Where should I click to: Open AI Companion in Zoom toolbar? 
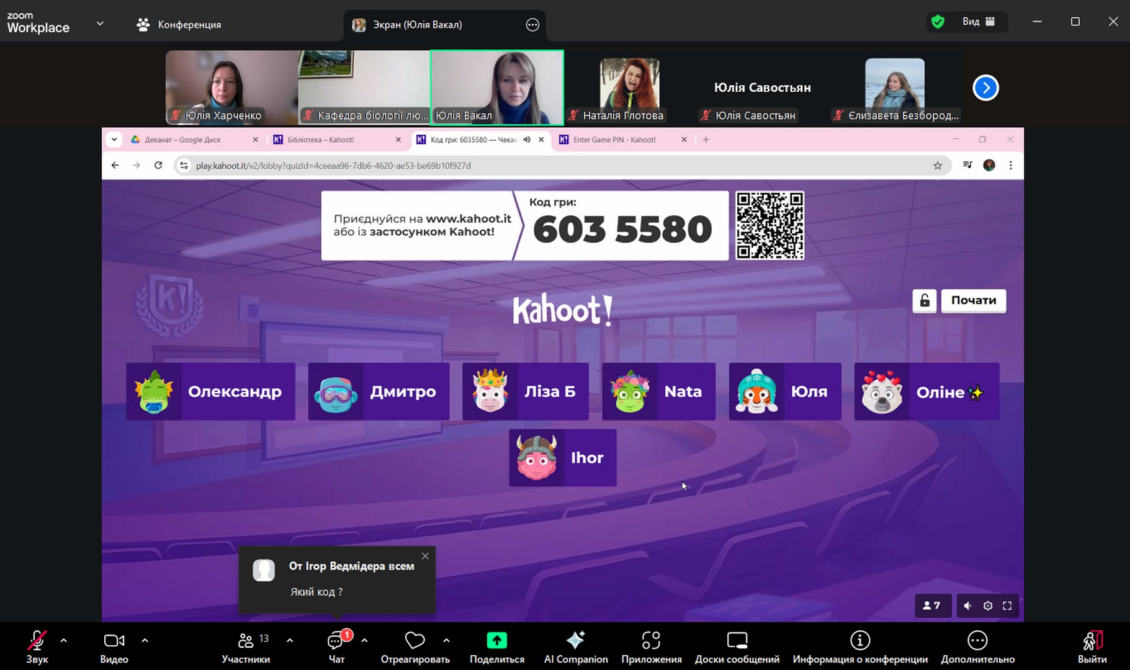[575, 646]
